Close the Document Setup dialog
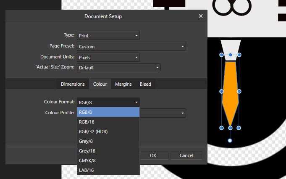 click(x=201, y=16)
